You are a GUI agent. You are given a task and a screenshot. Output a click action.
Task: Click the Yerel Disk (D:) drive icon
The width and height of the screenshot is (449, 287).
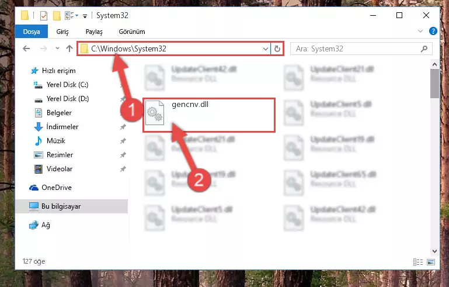(x=39, y=100)
